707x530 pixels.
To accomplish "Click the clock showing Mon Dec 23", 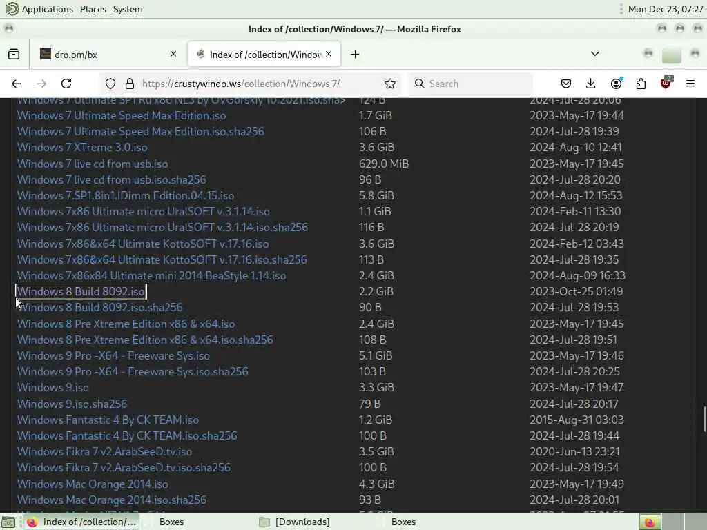I will pos(666,9).
